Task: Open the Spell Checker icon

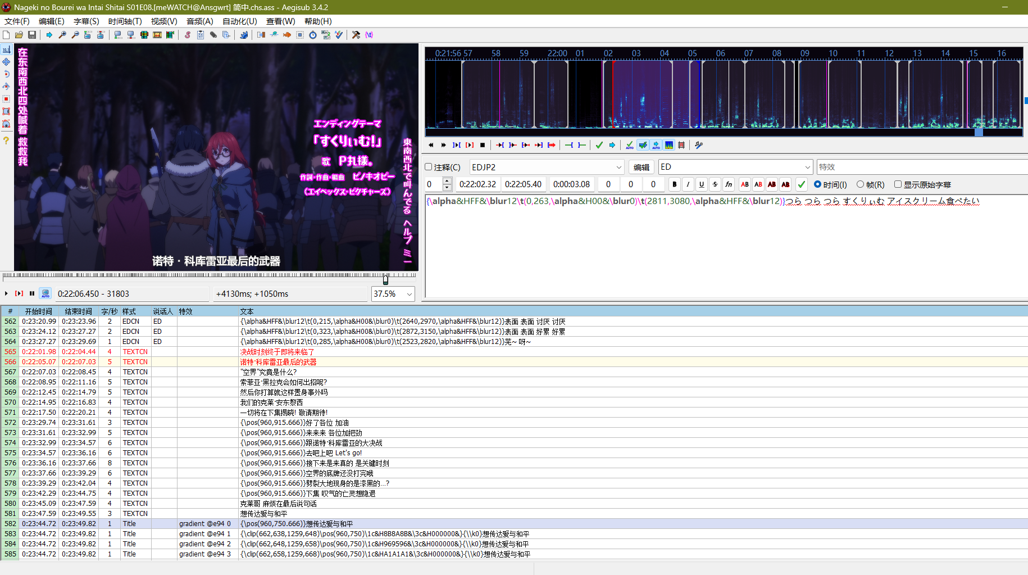Action: [x=339, y=35]
